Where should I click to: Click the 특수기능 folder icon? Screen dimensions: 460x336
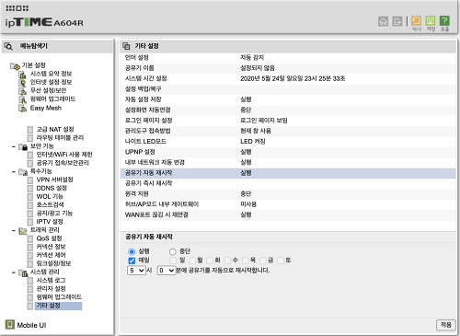pos(23,172)
